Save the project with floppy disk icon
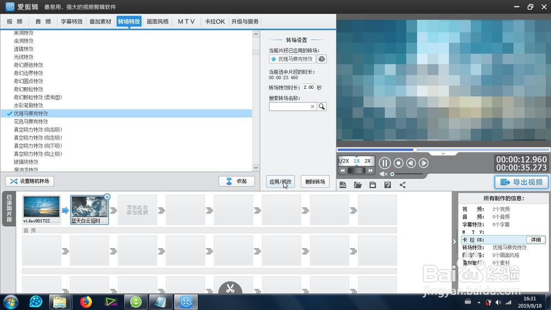This screenshot has height=310, width=551. tap(372, 185)
